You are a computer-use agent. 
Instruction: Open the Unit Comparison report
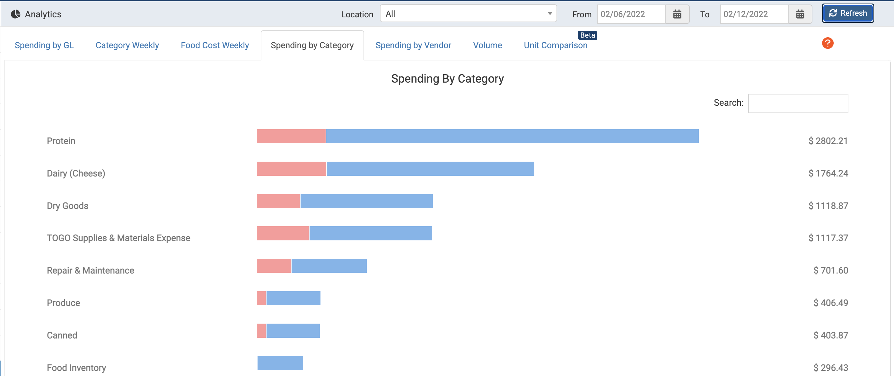point(555,45)
